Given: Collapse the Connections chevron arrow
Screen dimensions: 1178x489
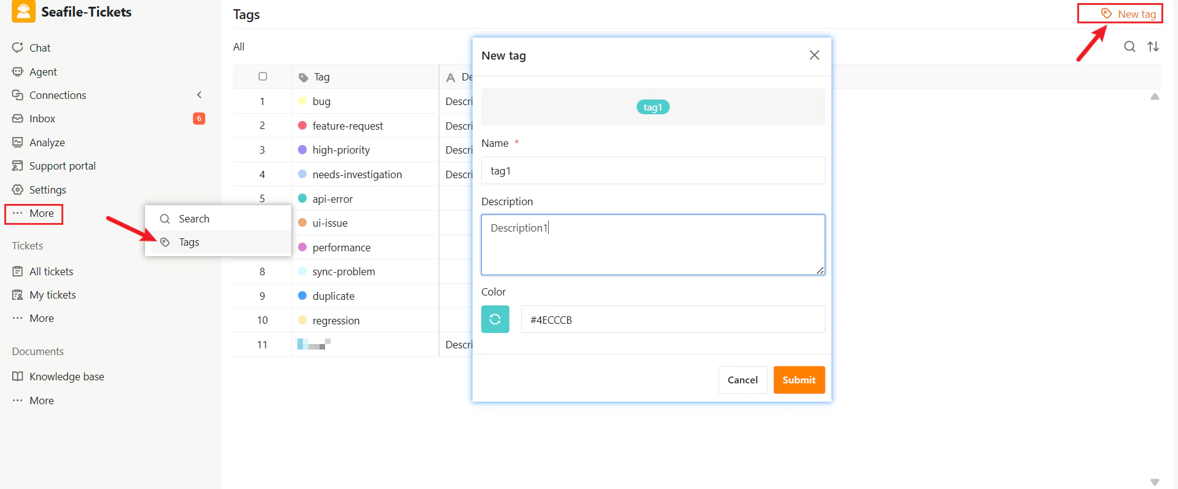Looking at the screenshot, I should pos(199,95).
